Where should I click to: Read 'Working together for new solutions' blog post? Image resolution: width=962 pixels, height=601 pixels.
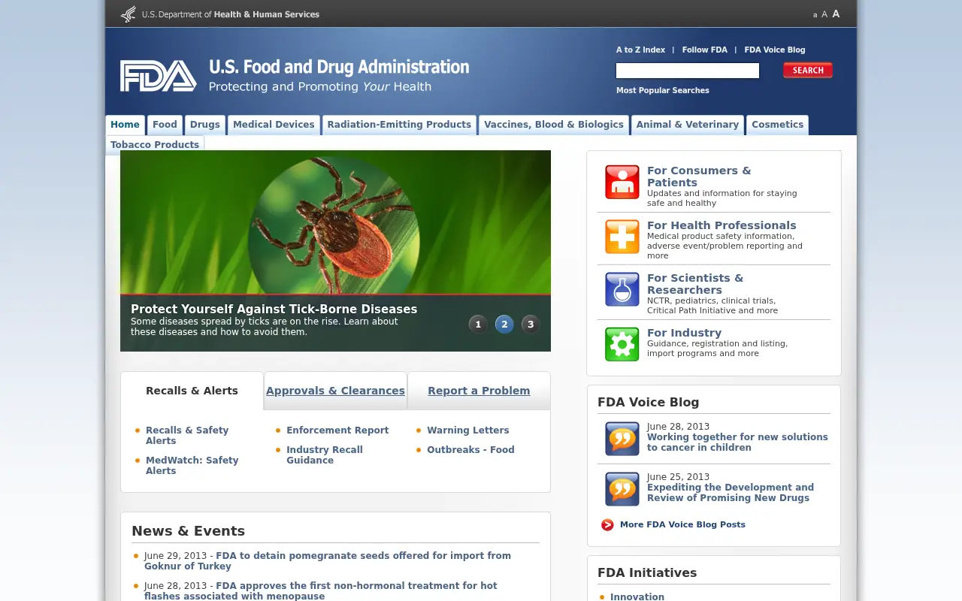[737, 442]
